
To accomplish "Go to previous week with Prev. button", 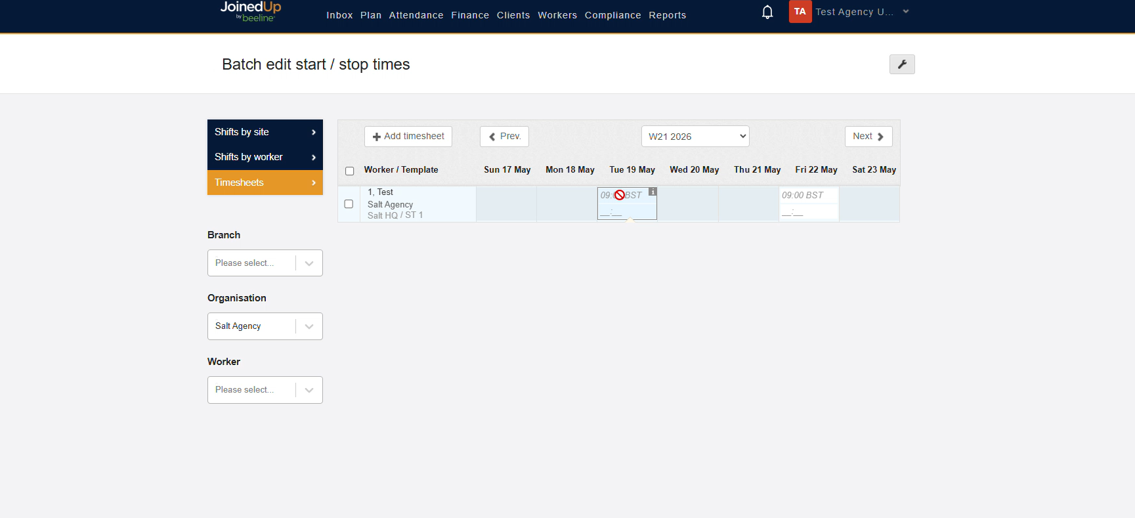I will (504, 137).
